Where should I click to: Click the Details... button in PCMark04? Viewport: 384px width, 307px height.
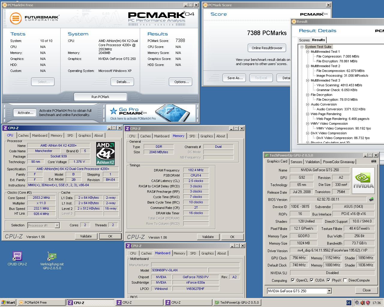point(123,82)
